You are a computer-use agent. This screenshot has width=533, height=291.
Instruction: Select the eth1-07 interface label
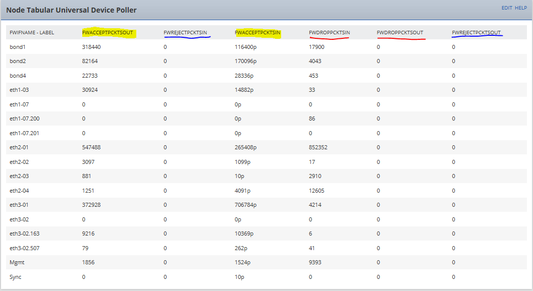coord(19,104)
